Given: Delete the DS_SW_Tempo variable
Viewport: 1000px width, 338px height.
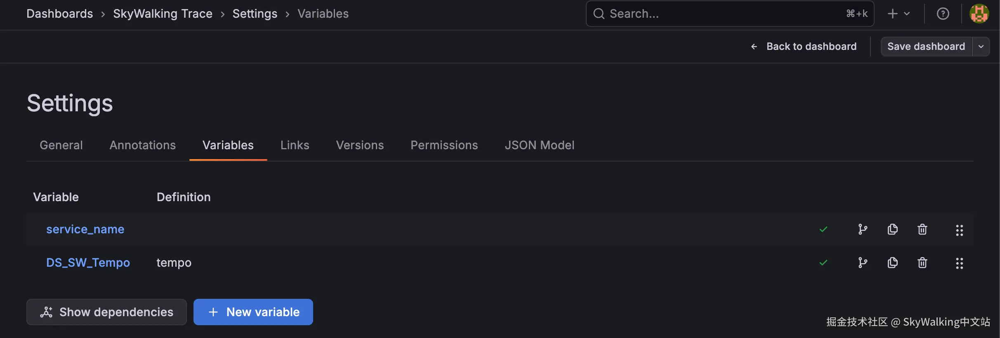Looking at the screenshot, I should click(922, 263).
